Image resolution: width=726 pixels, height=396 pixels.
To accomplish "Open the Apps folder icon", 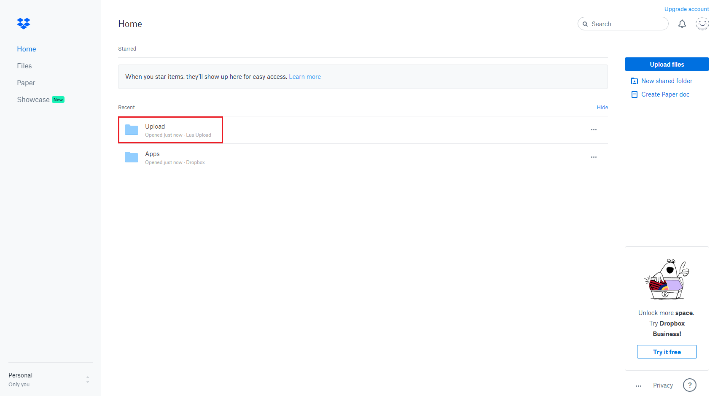I will point(132,157).
